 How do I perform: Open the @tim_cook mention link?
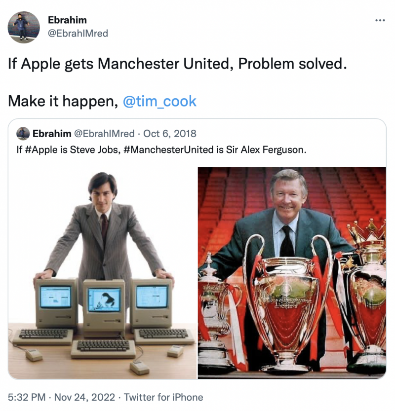159,101
